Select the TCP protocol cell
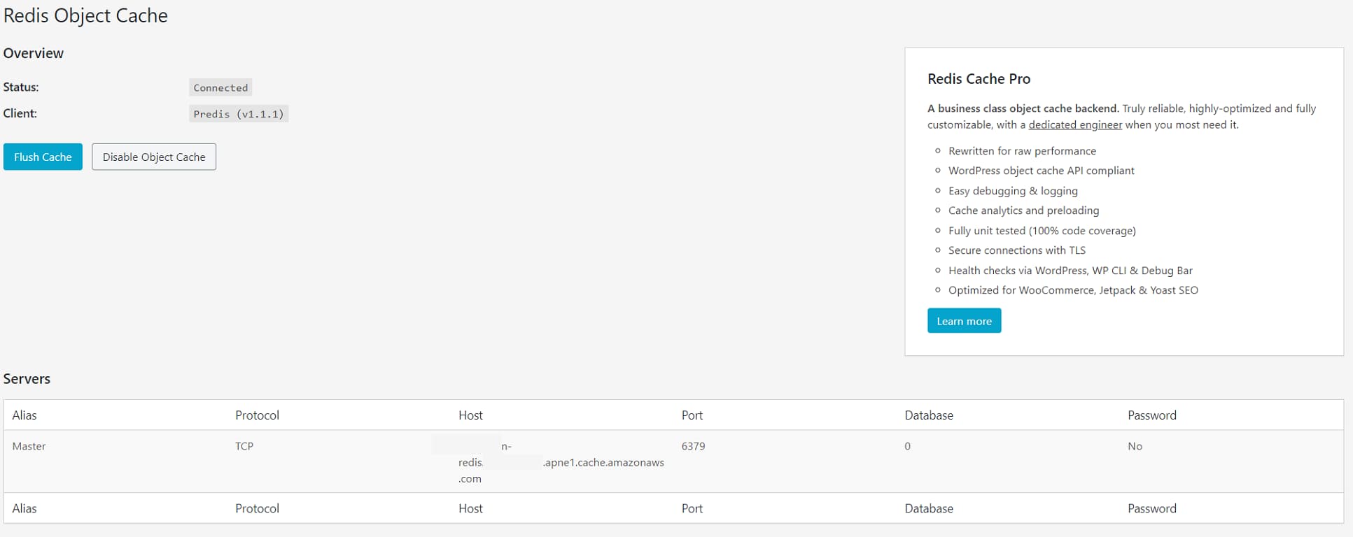 pyautogui.click(x=244, y=446)
